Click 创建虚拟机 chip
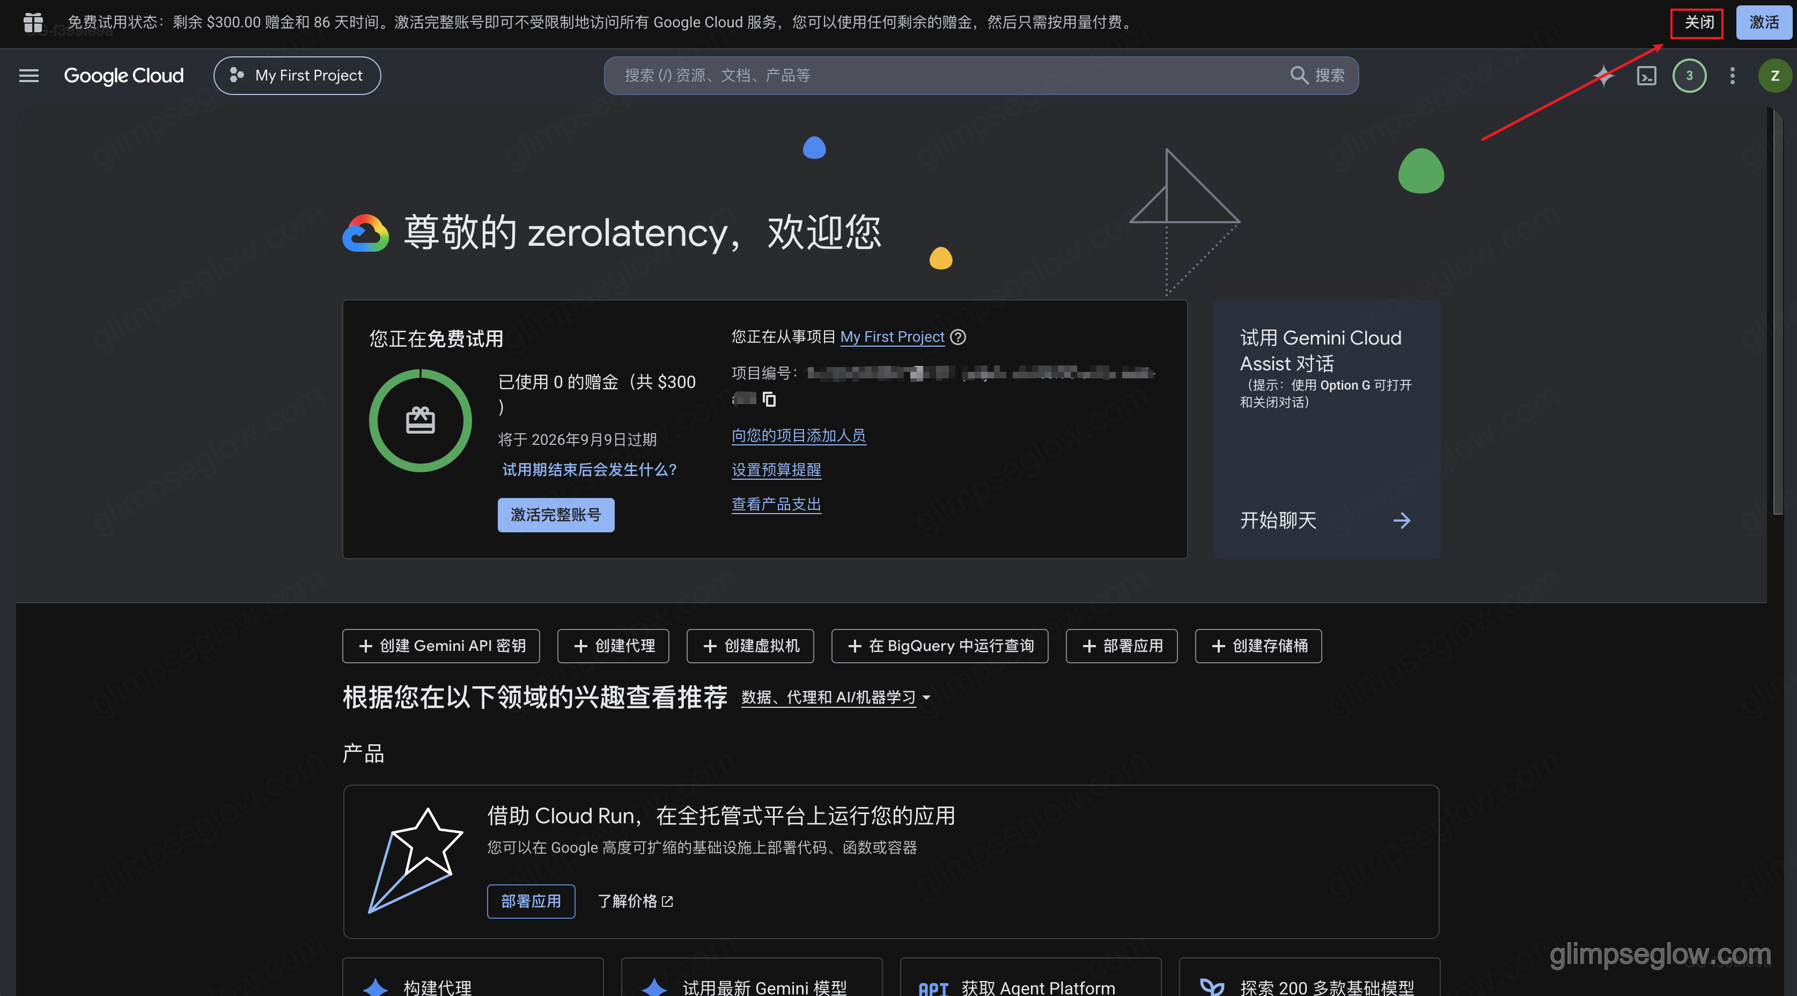 [750, 646]
